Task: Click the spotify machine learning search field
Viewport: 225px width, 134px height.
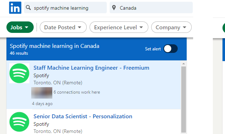Action: tap(65, 8)
